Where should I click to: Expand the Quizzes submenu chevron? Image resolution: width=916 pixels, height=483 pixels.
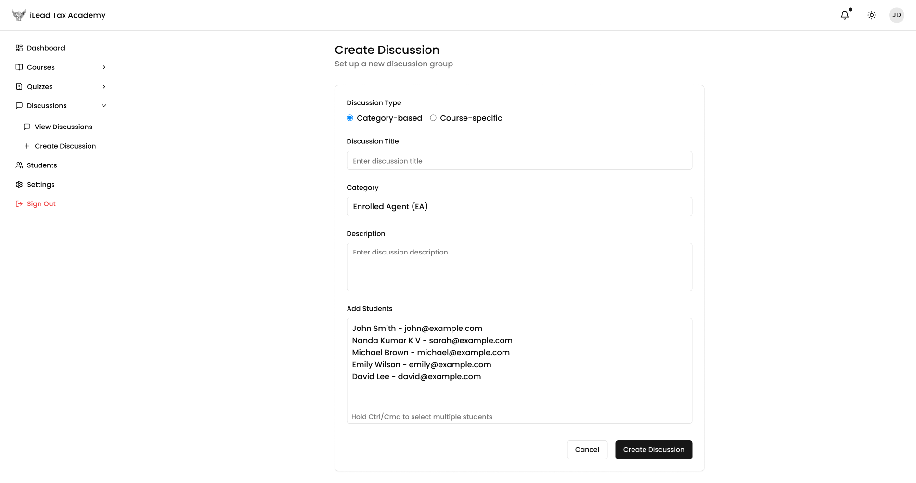click(x=104, y=87)
